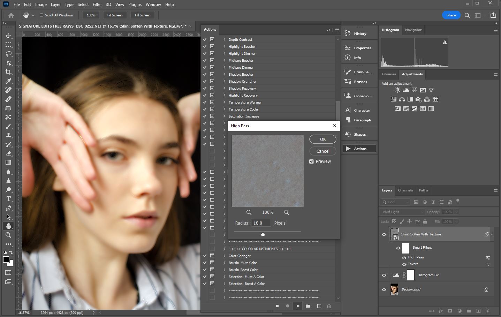Select the Zoom tool in toolbar
501x317 pixels.
pos(8,235)
